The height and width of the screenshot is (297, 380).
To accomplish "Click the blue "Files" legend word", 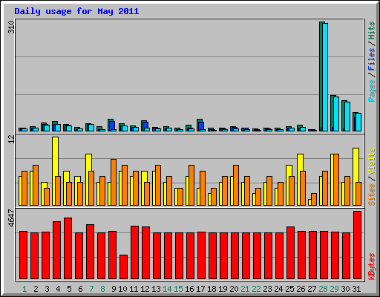I will click(371, 59).
